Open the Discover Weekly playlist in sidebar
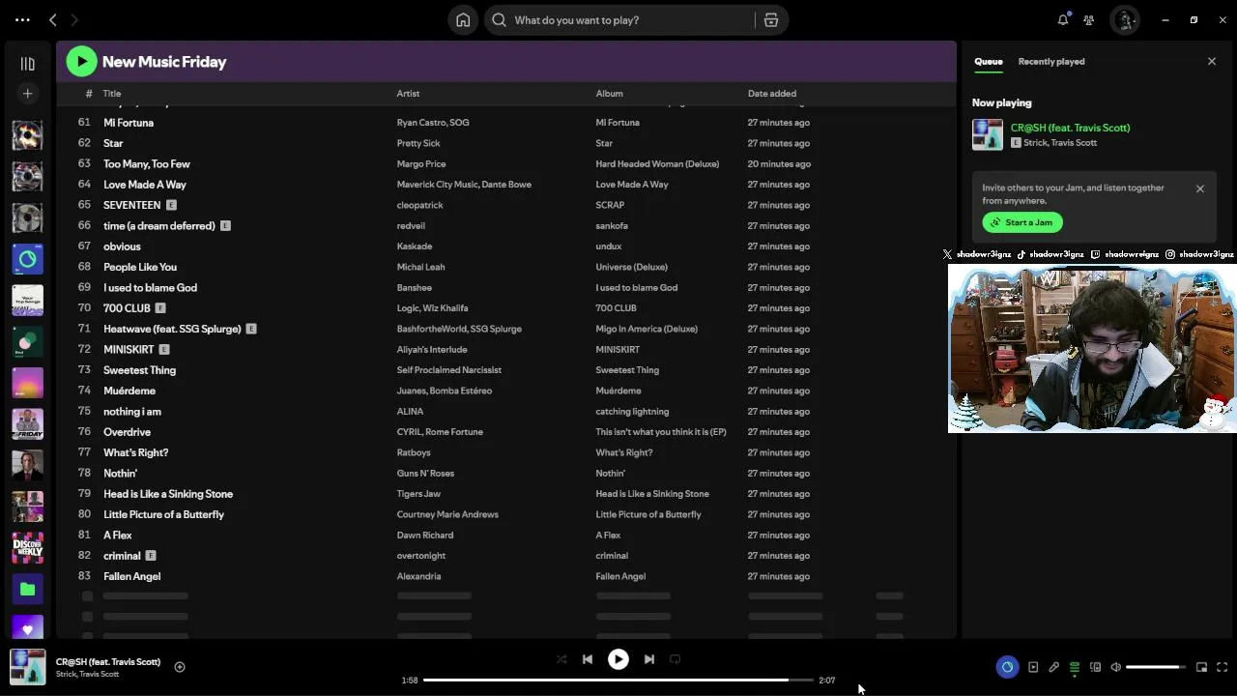The image size is (1237, 696). tap(27, 548)
